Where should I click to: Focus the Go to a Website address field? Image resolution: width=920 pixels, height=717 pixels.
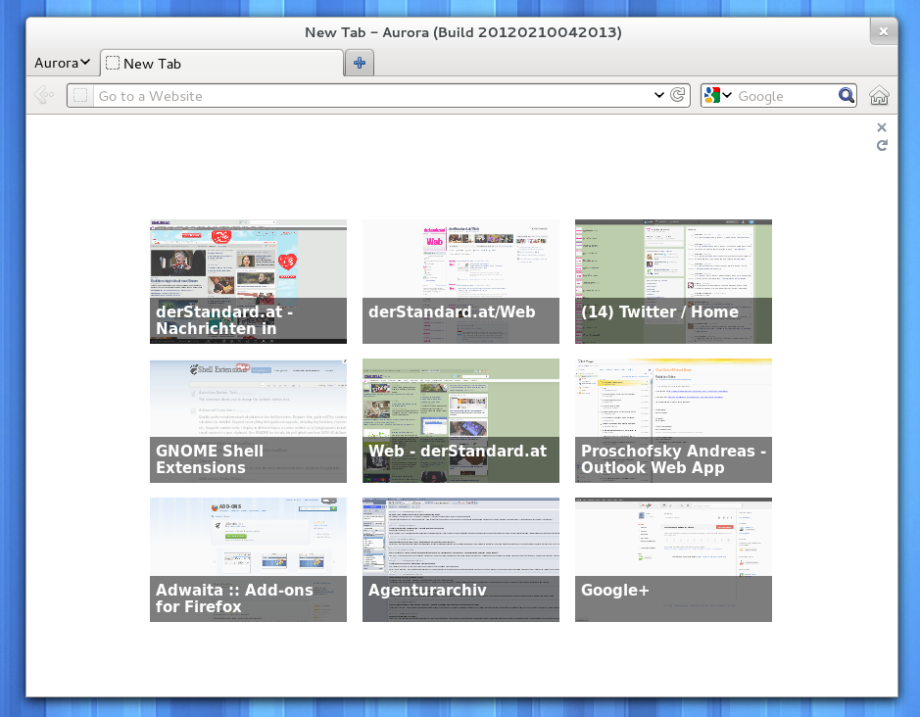pyautogui.click(x=372, y=96)
